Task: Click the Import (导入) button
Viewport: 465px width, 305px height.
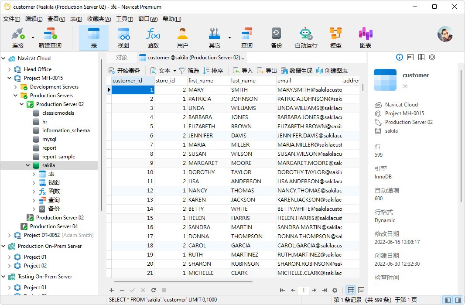Action: click(243, 71)
